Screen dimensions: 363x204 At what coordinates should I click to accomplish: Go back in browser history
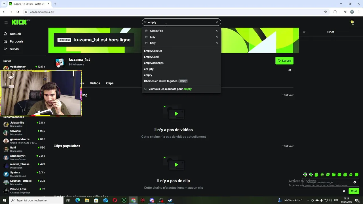[4, 12]
